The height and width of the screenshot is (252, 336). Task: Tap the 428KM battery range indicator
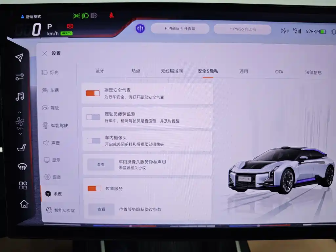[x=316, y=31]
